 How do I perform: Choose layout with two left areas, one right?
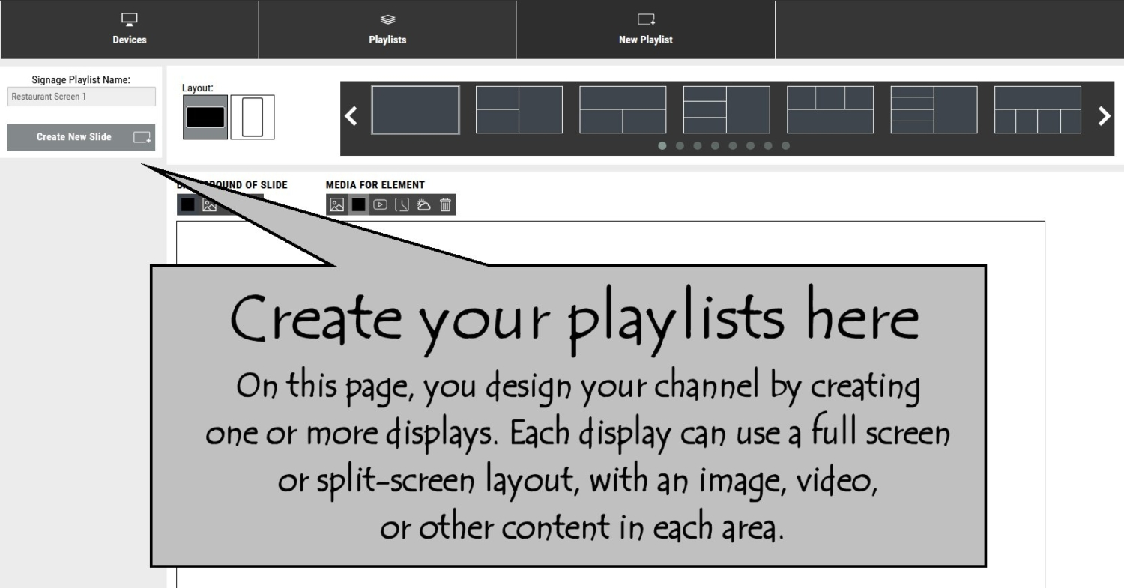point(519,110)
